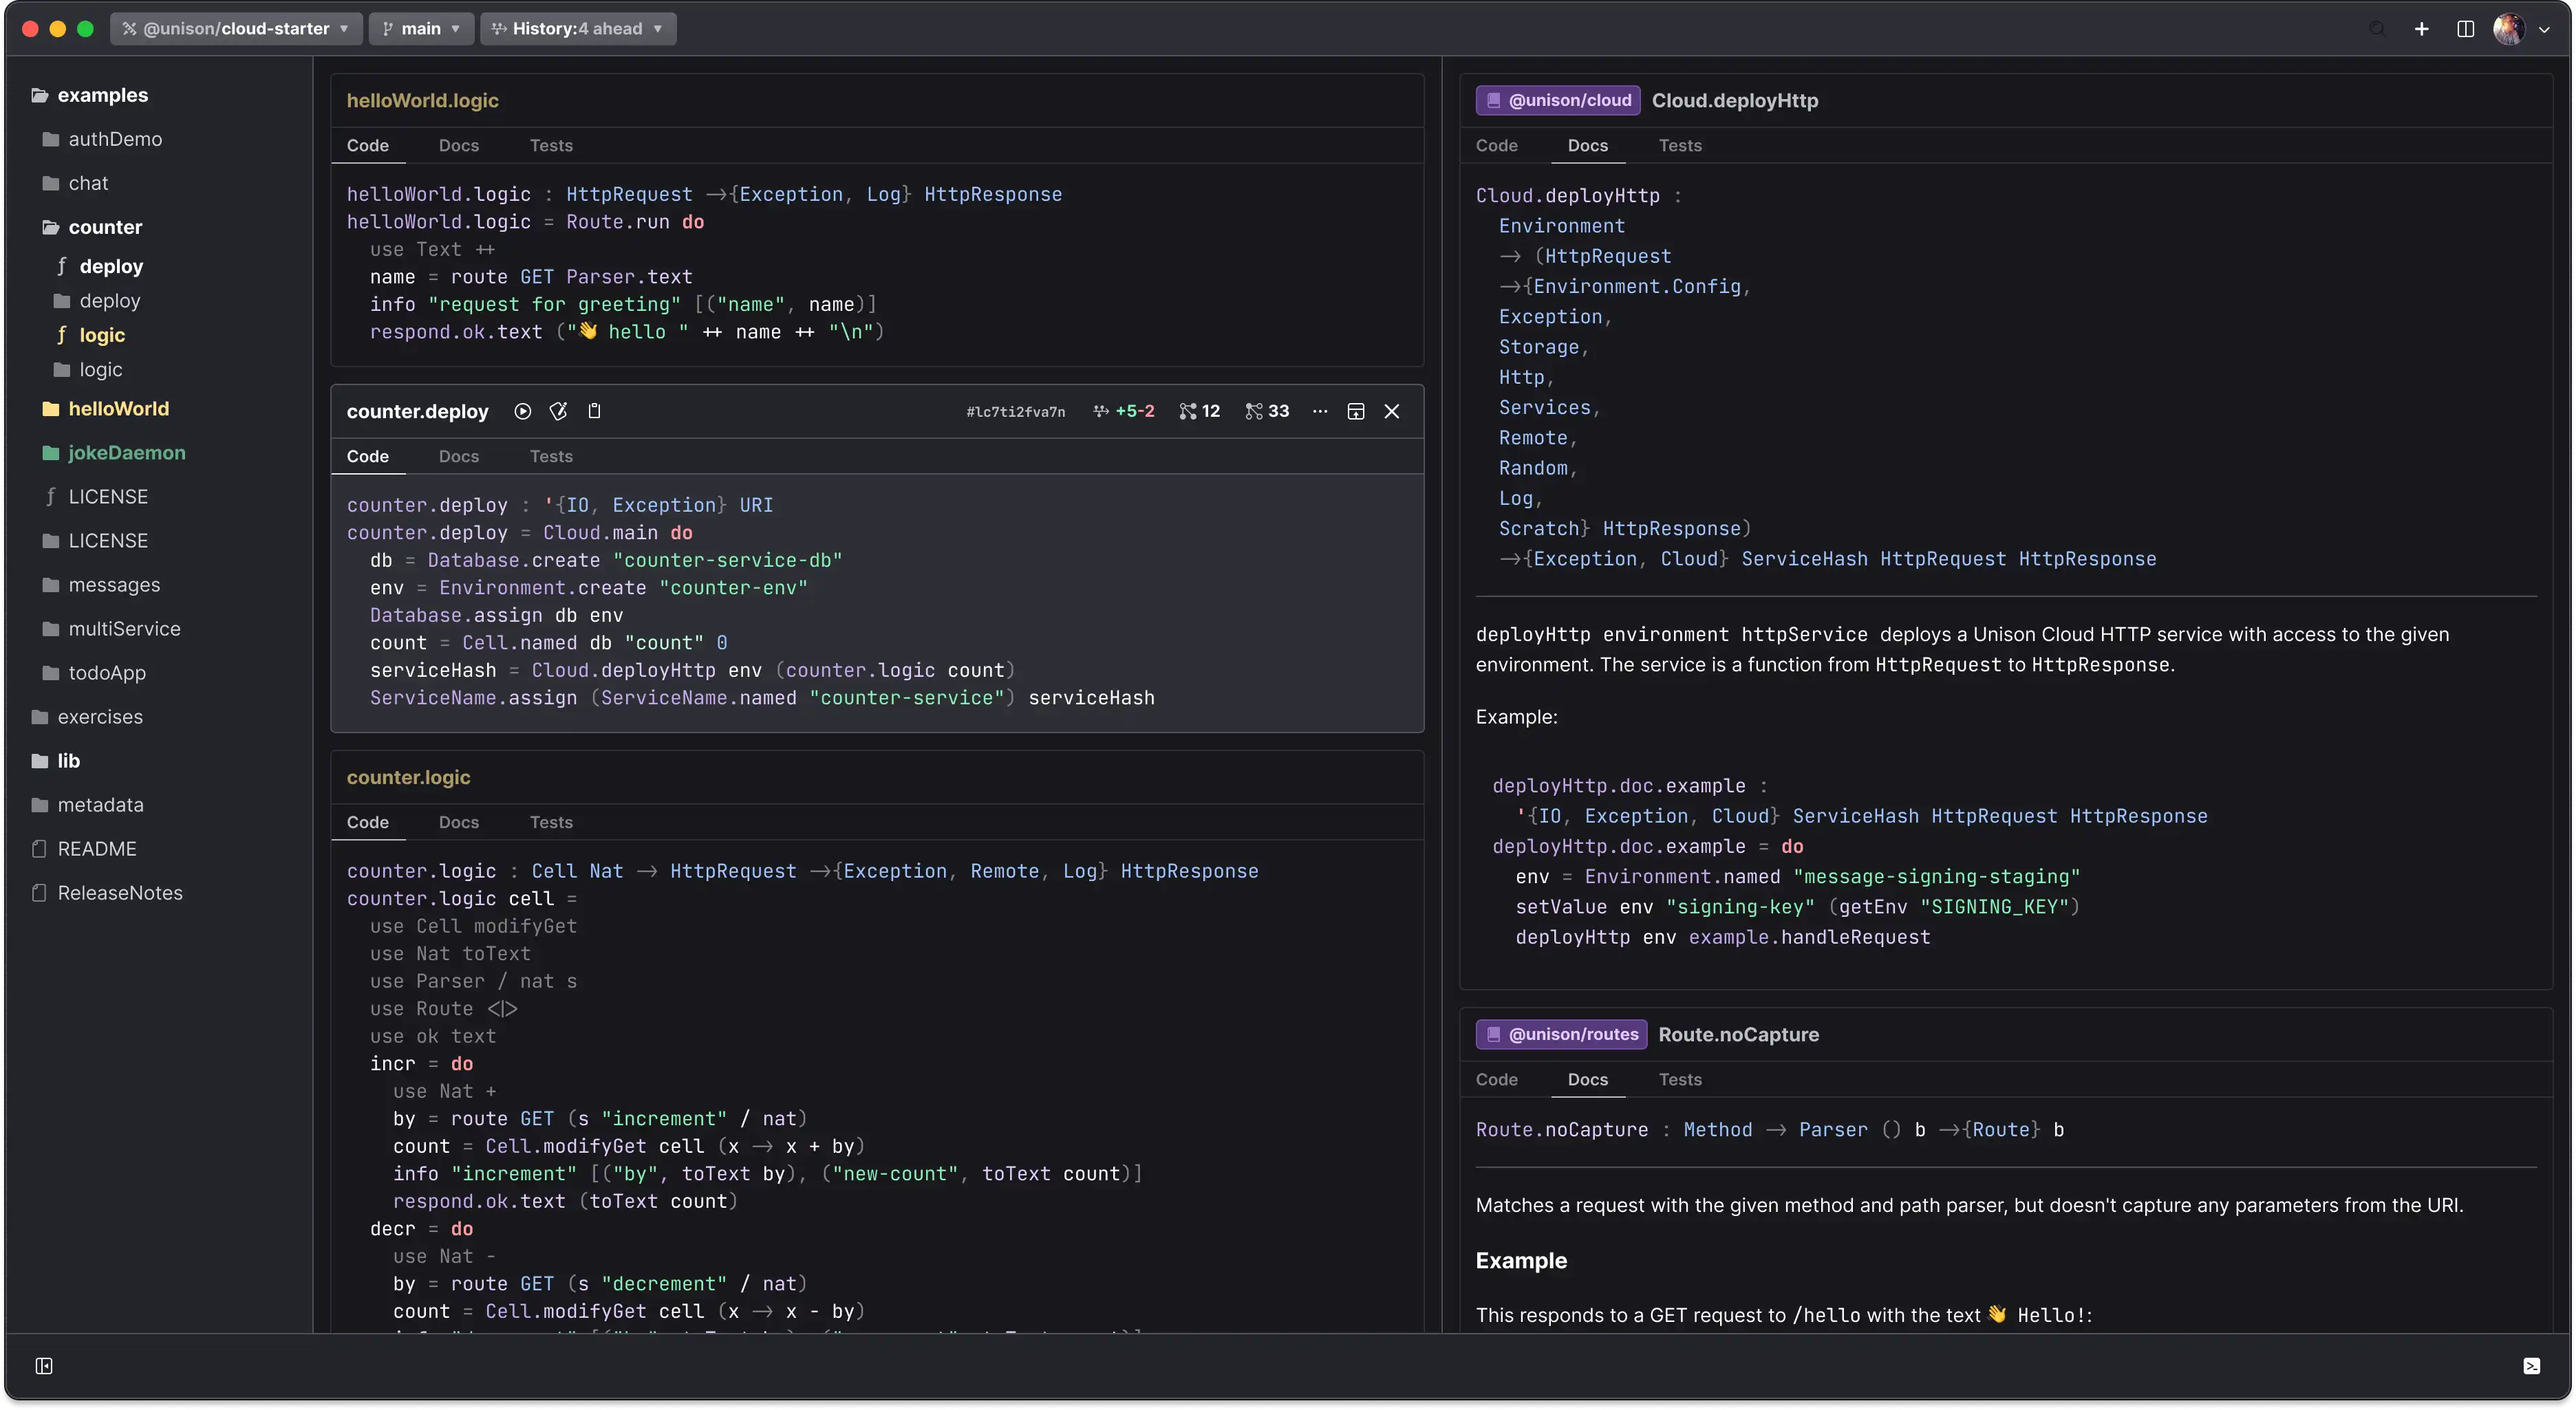Click the clipboard copy icon beside counter.deploy

click(594, 411)
